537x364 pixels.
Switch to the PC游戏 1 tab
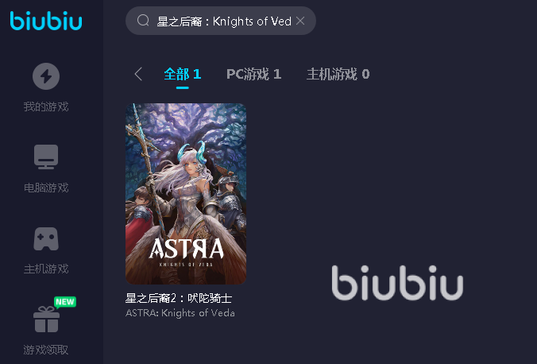pos(253,74)
